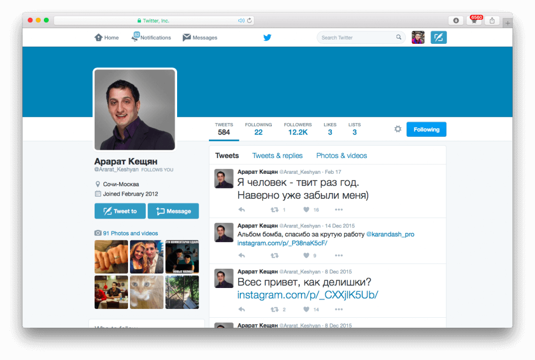Screen dimensions: 535x360
Task: Open the orange kitten thumbnail
Action: 147,292
